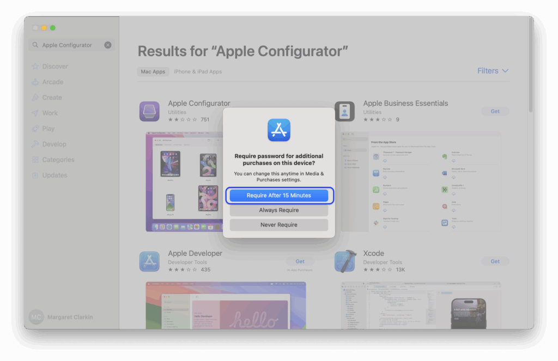Focus the Apple Configurator search field
The image size is (558, 361).
71,45
